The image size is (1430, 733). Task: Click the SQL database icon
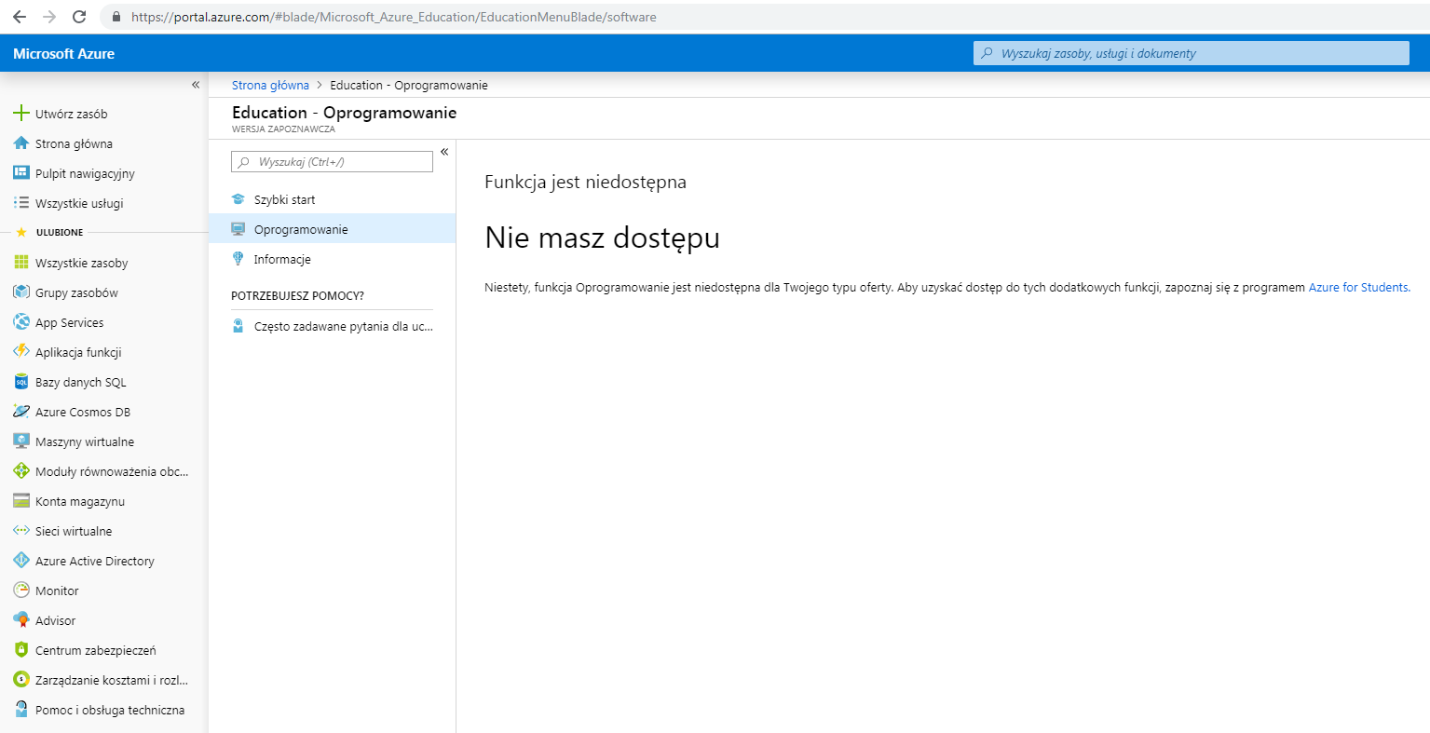coord(20,382)
